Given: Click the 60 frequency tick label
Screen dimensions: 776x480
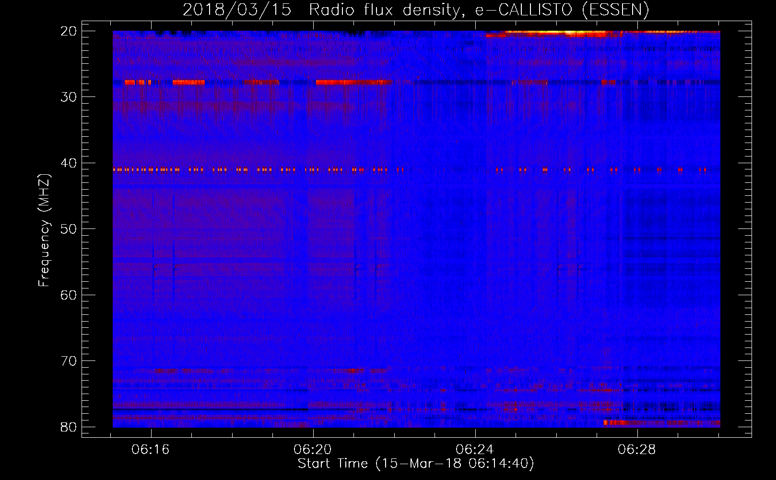Looking at the screenshot, I should click(69, 295).
